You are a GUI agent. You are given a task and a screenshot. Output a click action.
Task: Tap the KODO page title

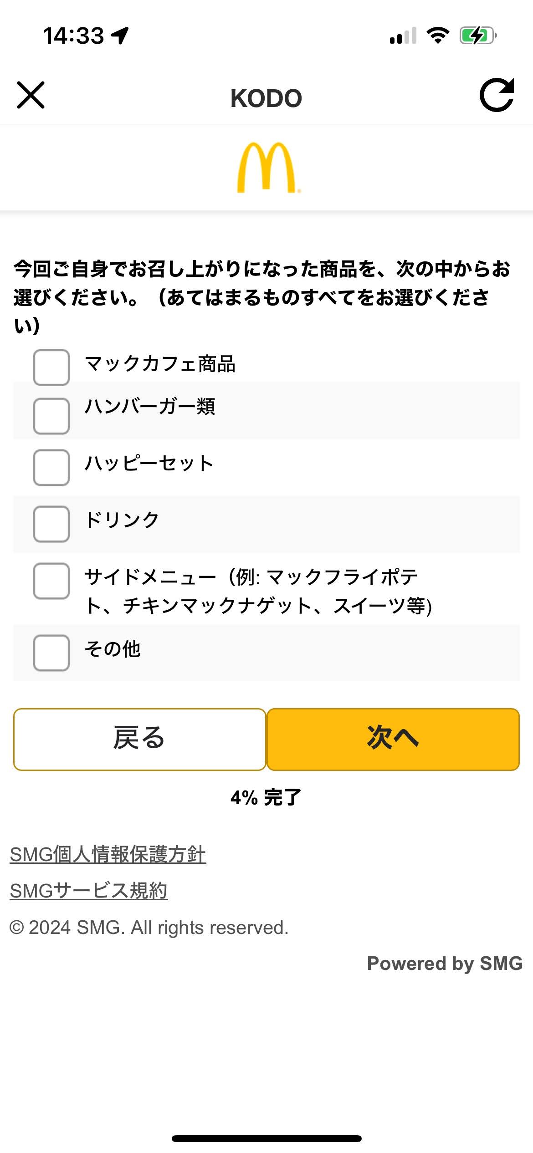point(266,98)
